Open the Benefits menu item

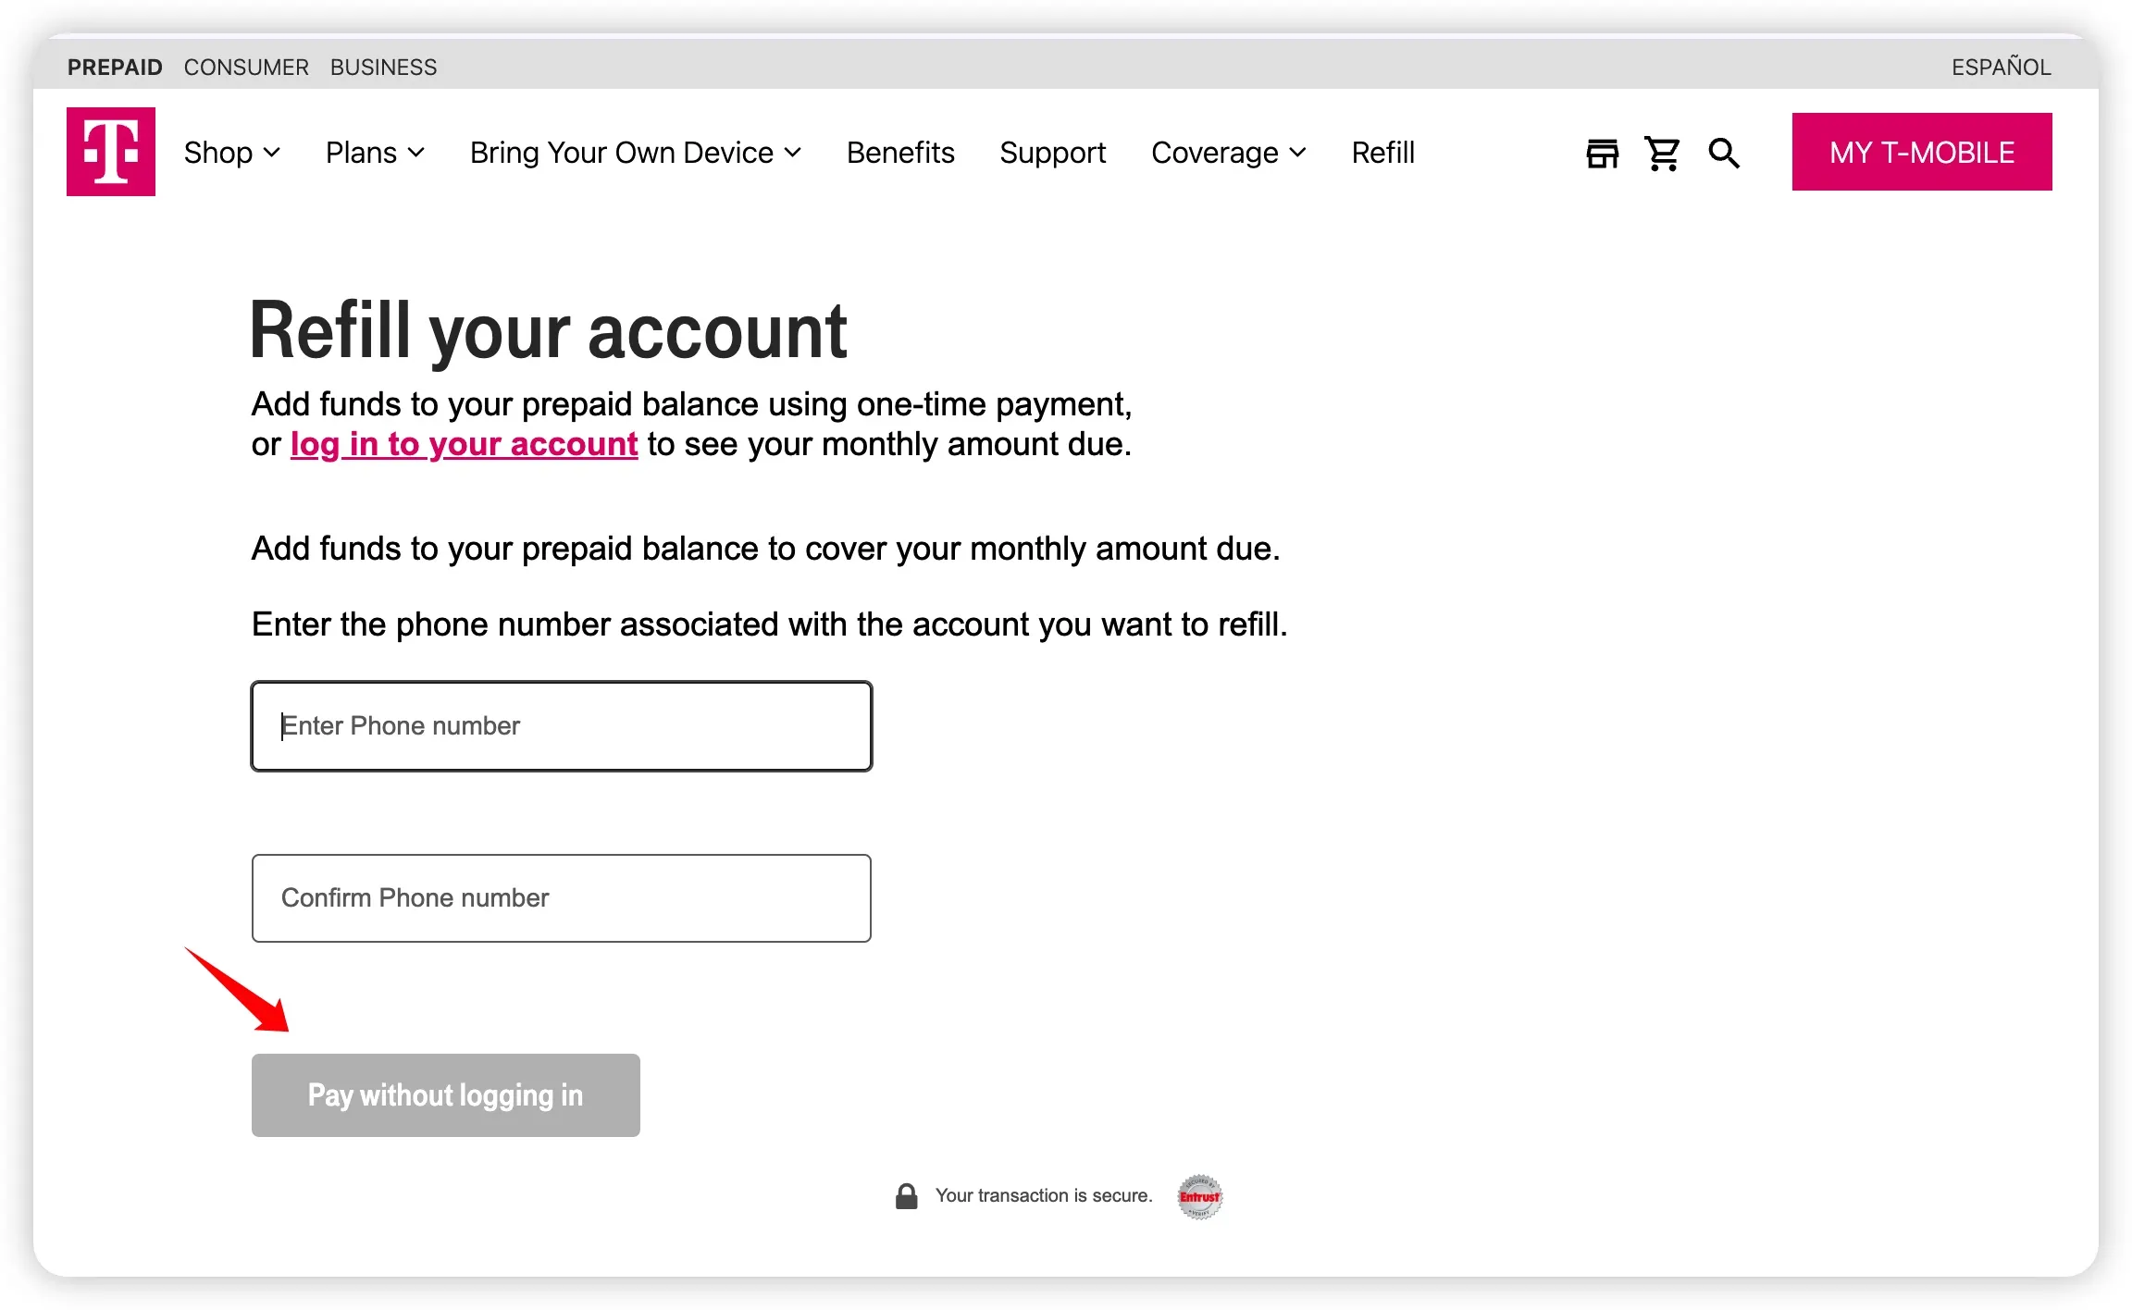pyautogui.click(x=899, y=153)
